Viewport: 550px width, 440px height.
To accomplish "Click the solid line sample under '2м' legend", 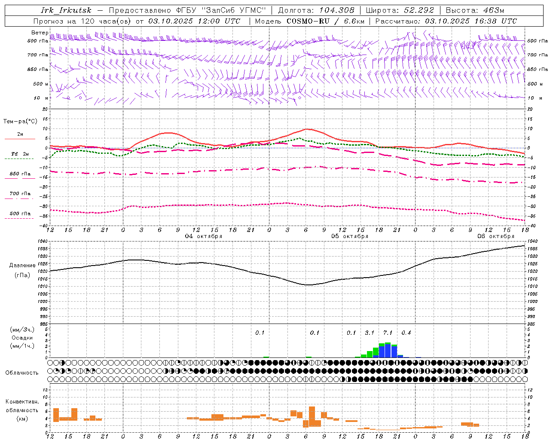I will coord(20,139).
